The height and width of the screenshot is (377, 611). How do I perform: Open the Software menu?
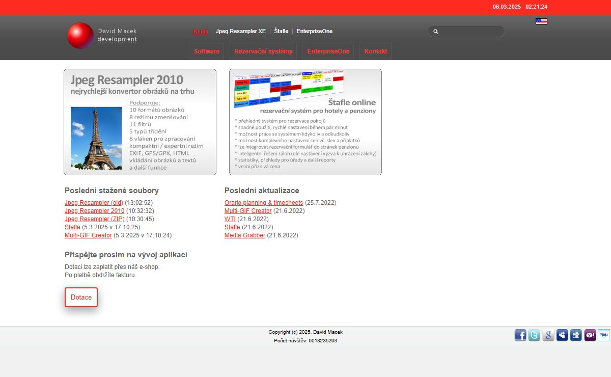[207, 51]
